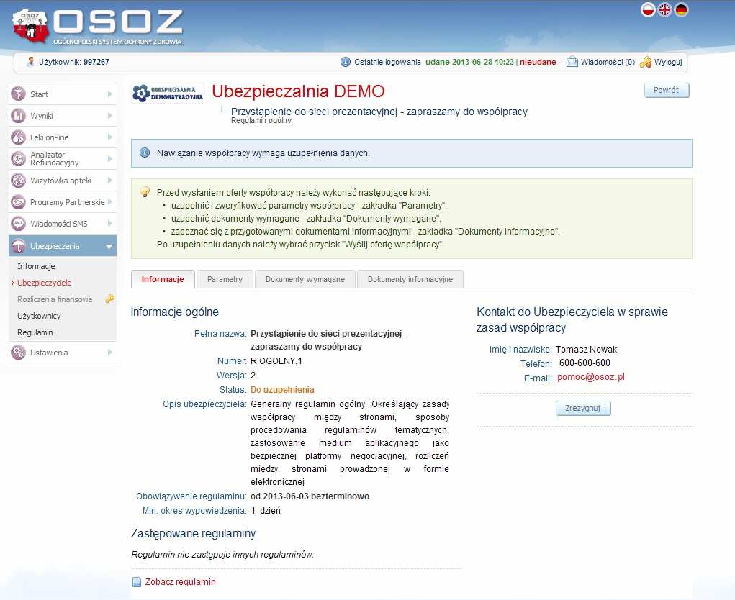Click the blue info icon in notice box
This screenshot has width=735, height=600.
[x=145, y=153]
